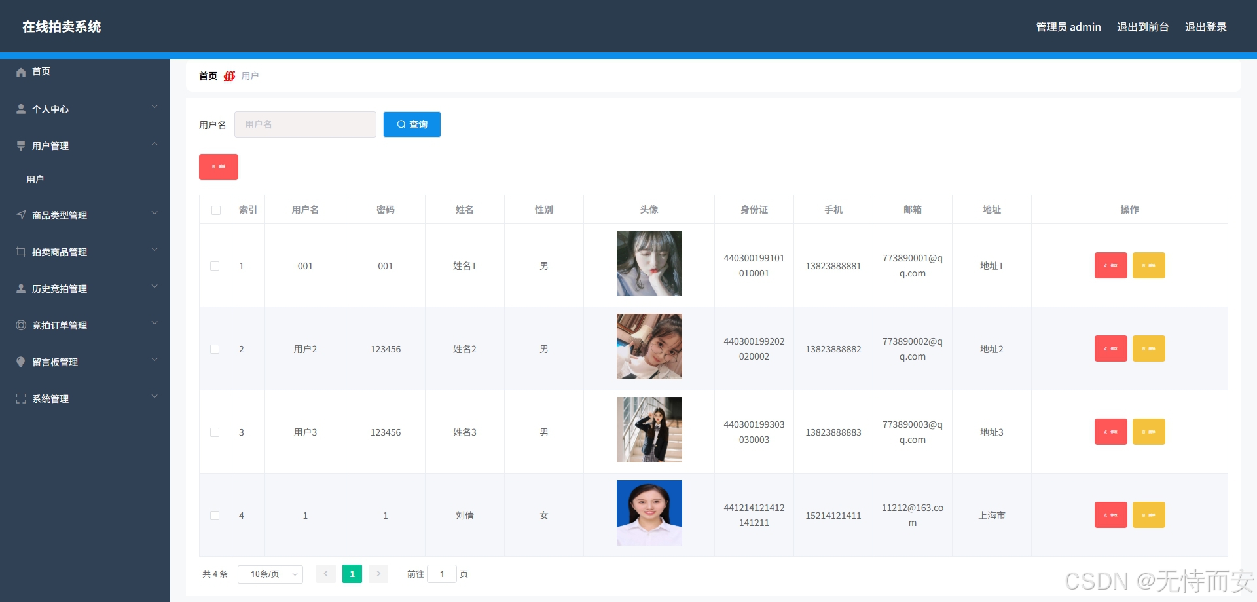Expand 商品类型管理 using its chevron
Screen dimensions: 1257x602
(x=155, y=213)
